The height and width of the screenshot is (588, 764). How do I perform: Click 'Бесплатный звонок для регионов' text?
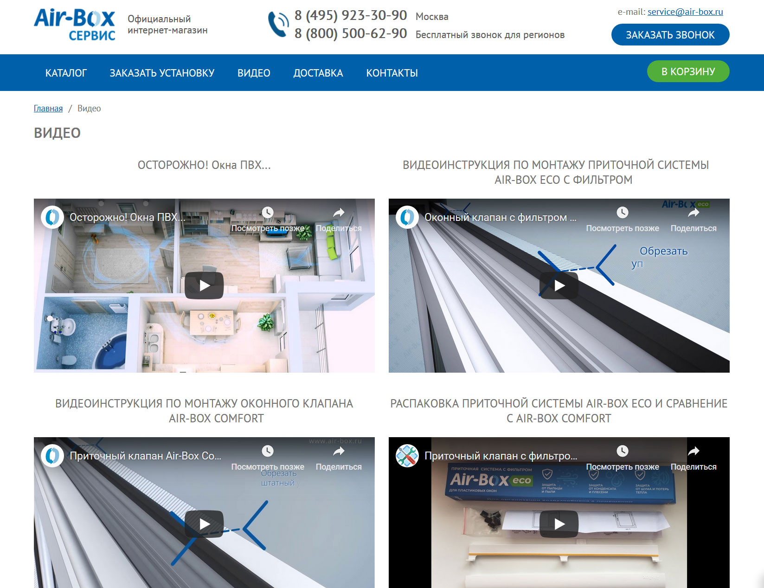coord(490,35)
